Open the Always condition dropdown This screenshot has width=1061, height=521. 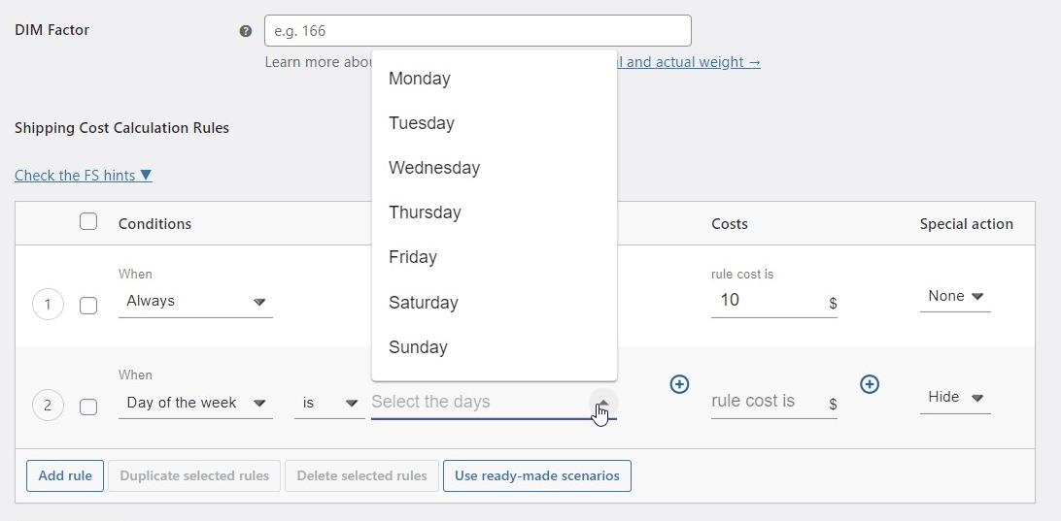195,302
